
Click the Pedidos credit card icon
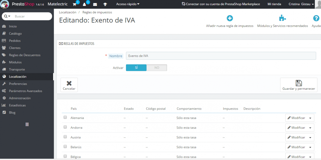pos(4,41)
